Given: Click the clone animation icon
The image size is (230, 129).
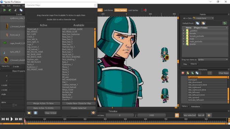Looking at the screenshot, I should point(197,73).
